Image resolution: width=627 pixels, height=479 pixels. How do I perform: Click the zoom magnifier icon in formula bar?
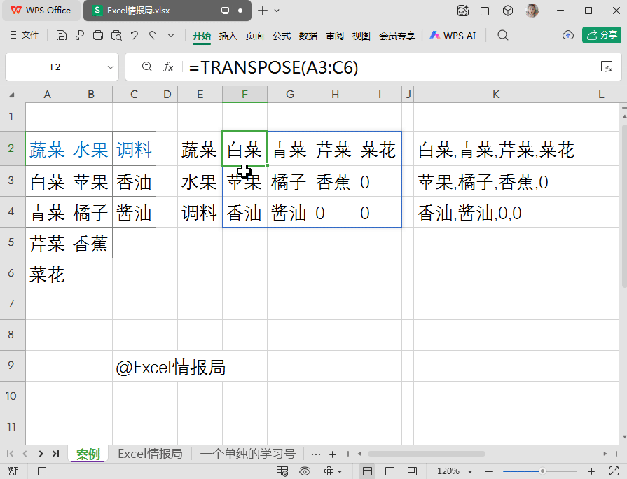click(x=147, y=67)
